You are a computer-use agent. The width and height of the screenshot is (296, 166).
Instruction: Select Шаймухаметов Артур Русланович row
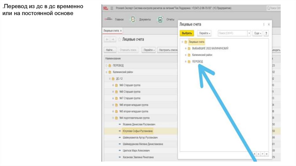coord(141,138)
